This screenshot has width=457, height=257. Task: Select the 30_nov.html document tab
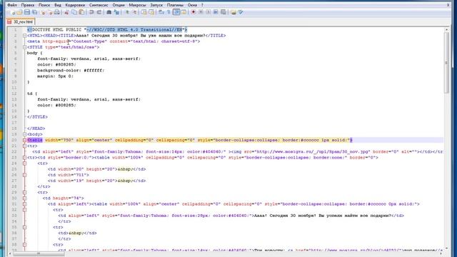21,22
